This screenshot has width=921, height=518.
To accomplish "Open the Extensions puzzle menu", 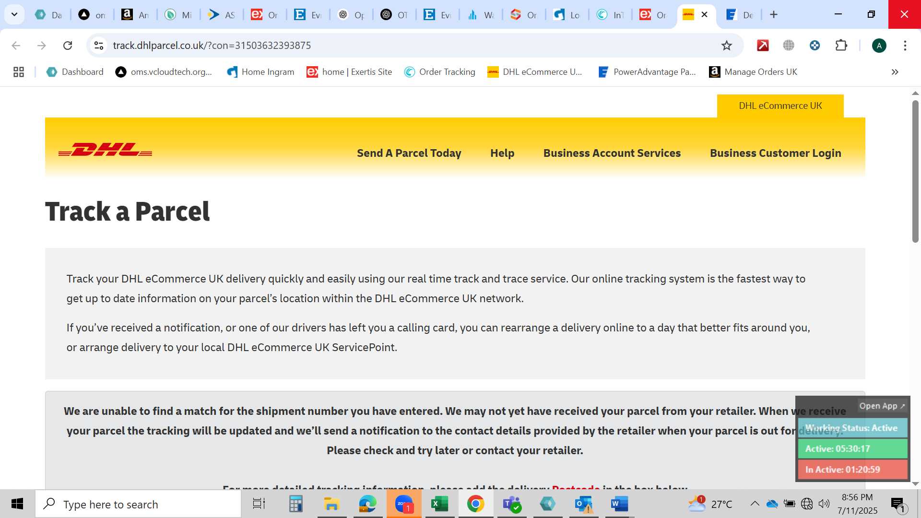I will [841, 45].
